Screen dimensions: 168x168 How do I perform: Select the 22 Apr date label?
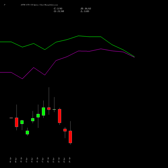coord(59,160)
